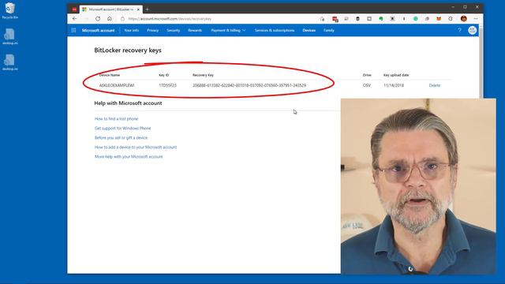Open the Microsoft app launcher grid

(x=73, y=30)
